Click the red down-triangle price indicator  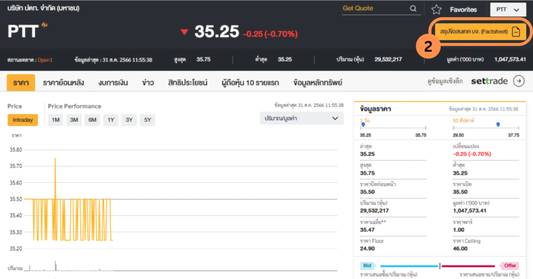[184, 32]
